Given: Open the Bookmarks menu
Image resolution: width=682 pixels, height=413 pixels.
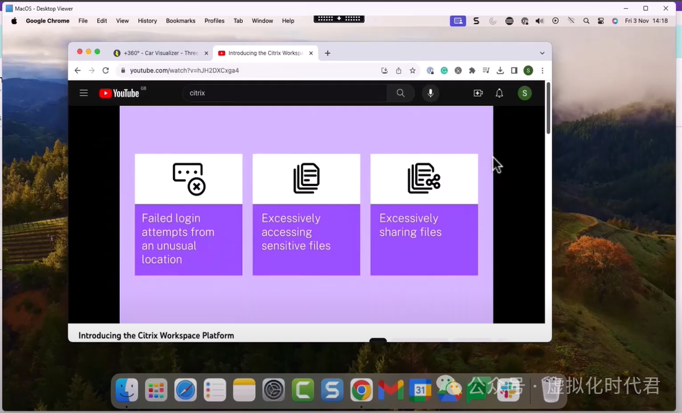Looking at the screenshot, I should 181,21.
